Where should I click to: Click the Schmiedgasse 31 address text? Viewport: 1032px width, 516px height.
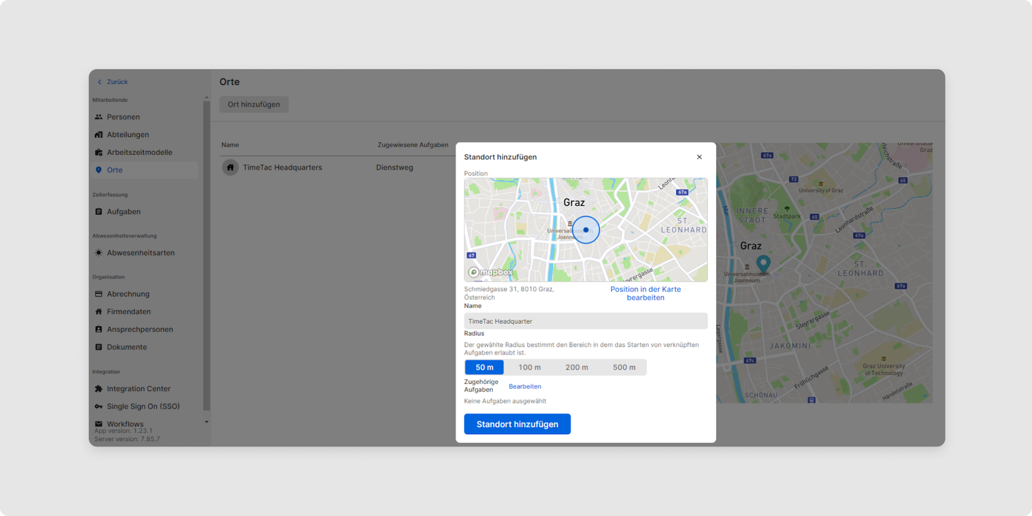click(x=509, y=293)
